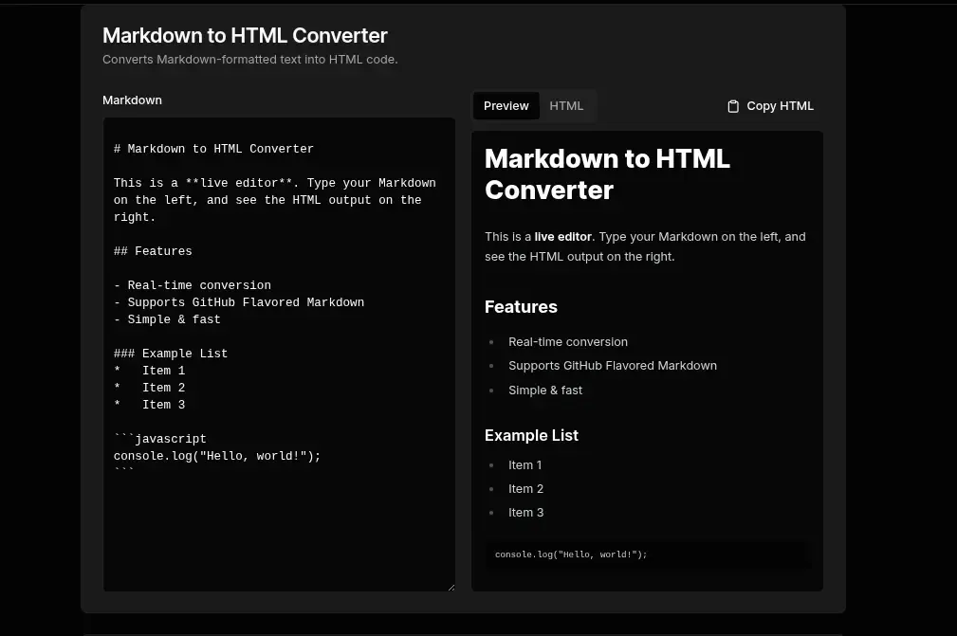This screenshot has height=636, width=957.
Task: Click the '- Real-time conversion' line in the editor
Action: pyautogui.click(x=192, y=284)
